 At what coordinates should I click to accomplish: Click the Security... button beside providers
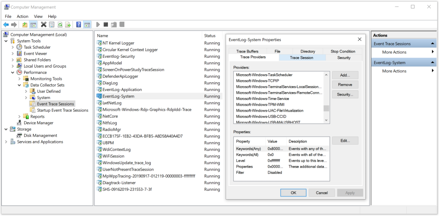345,95
